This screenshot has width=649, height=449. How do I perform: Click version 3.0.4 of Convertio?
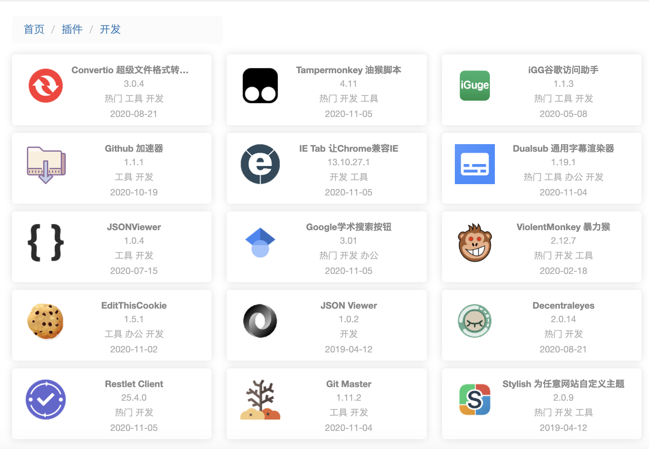[x=134, y=84]
